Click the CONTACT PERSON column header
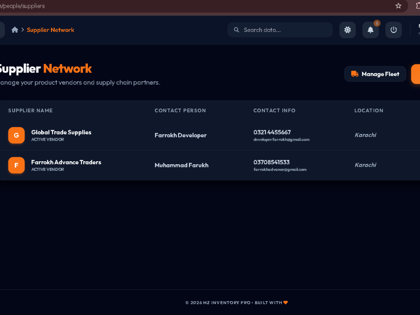Viewport: 420px width, 315px height. click(x=180, y=110)
